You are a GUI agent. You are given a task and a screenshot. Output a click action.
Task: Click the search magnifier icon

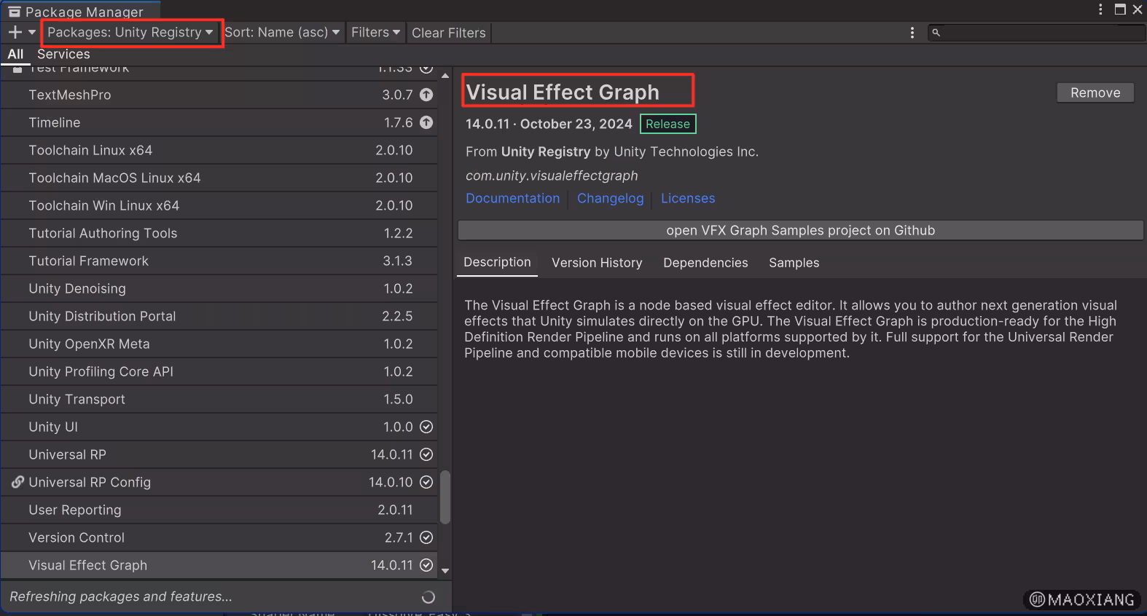[936, 33]
